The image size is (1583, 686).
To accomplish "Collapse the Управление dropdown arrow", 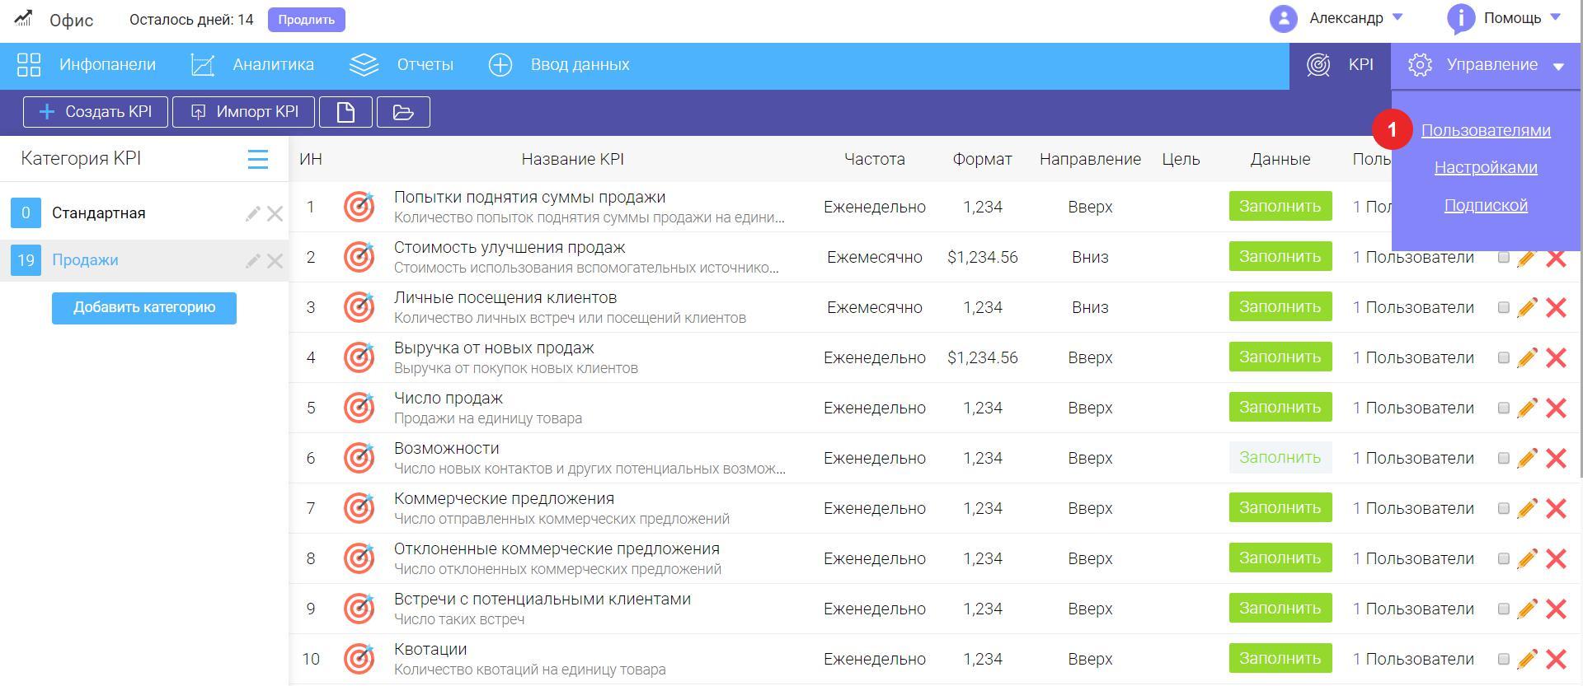I will [x=1558, y=67].
